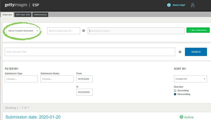Click the ESP title text

(x=36, y=5)
